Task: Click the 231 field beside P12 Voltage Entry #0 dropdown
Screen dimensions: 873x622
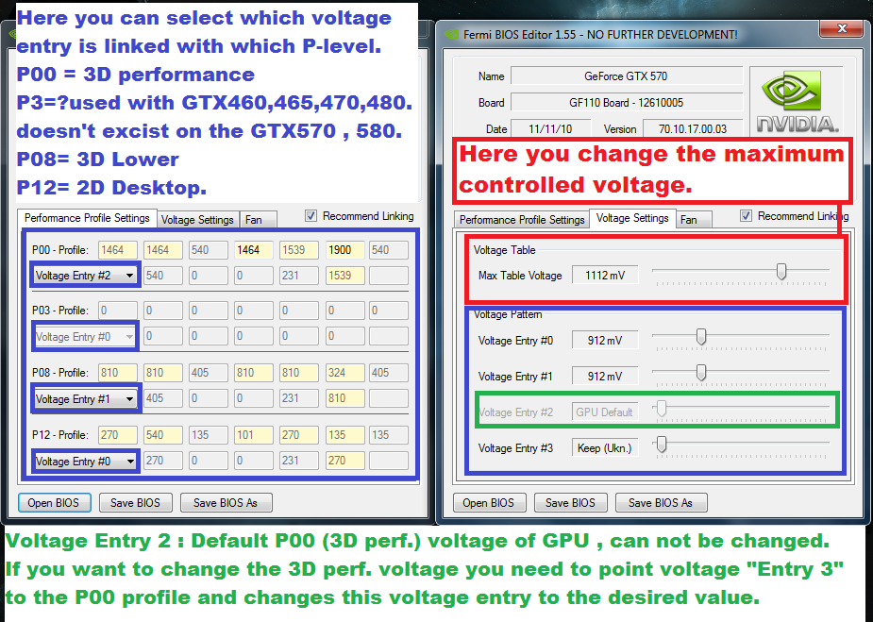Action: 299,461
